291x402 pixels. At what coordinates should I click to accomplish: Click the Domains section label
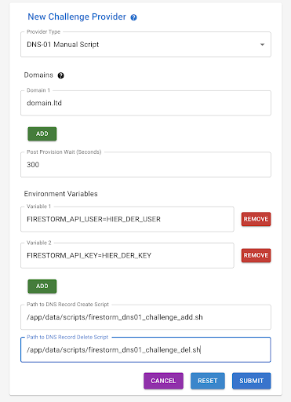[38, 75]
